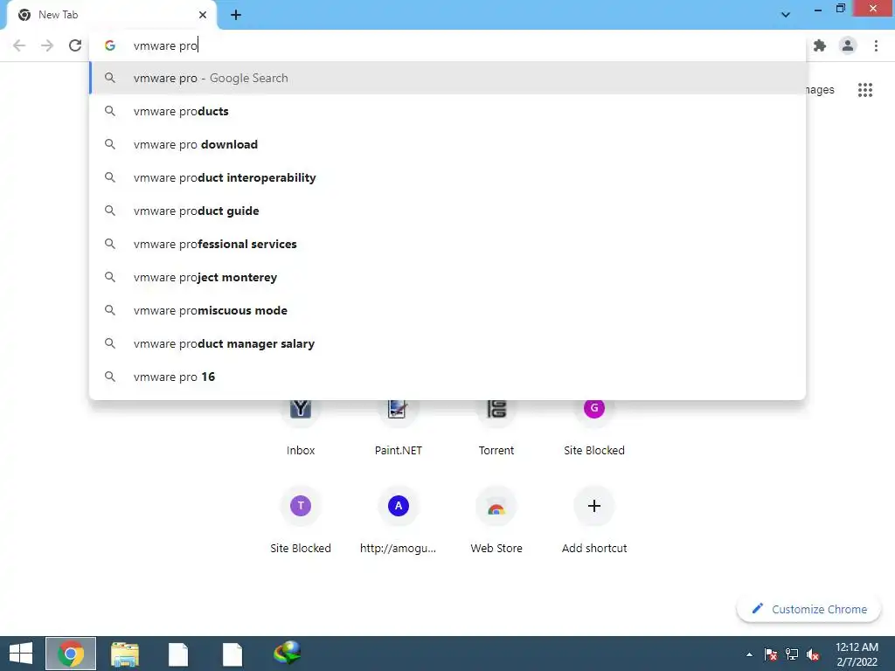Click the browser Forward arrow
895x671 pixels.
click(47, 45)
